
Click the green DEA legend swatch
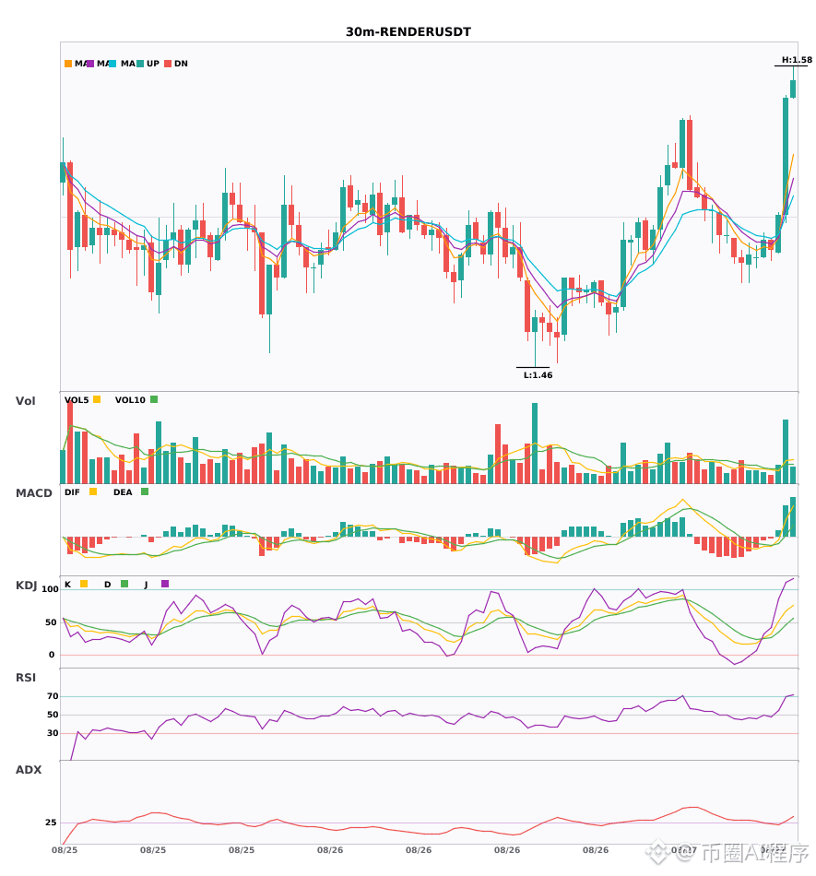coord(145,491)
